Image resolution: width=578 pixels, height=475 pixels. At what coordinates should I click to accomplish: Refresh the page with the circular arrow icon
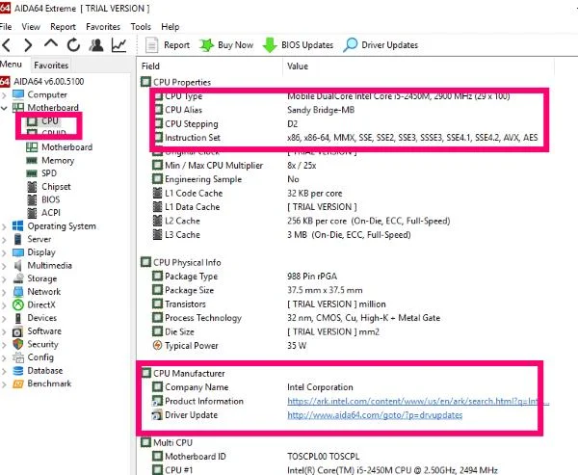click(x=73, y=45)
